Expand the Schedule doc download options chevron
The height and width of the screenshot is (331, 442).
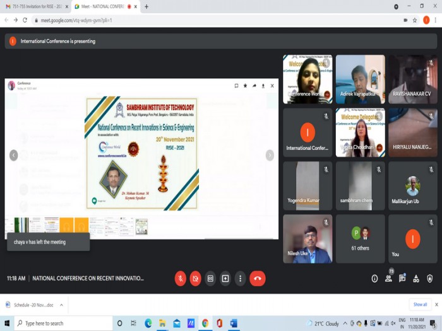(x=61, y=305)
